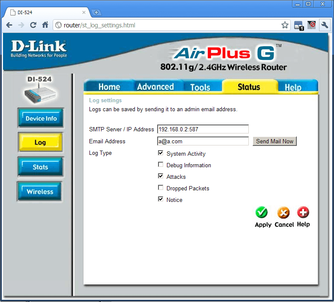Open the Log section in sidebar
Screen dimensions: 334x302
[40, 142]
